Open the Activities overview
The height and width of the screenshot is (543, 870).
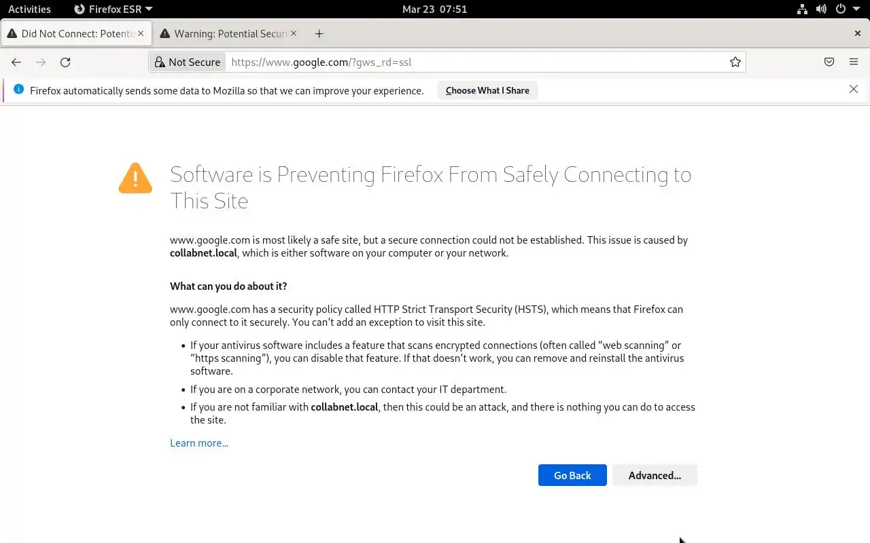click(x=29, y=10)
